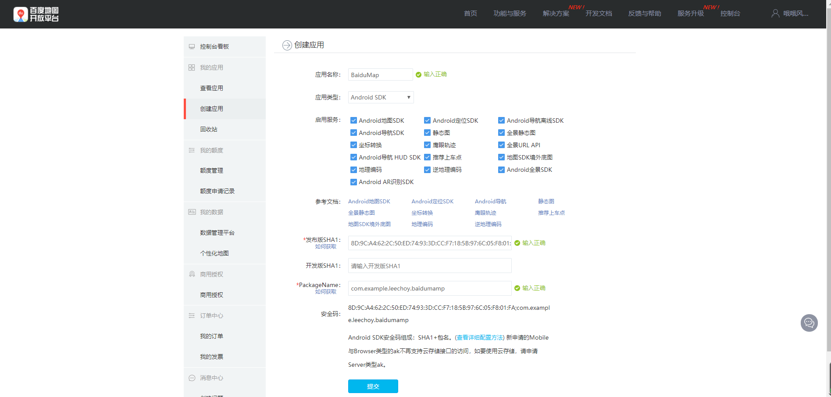The image size is (831, 397).
Task: Open 功能与服务 navigation menu
Action: (x=510, y=14)
